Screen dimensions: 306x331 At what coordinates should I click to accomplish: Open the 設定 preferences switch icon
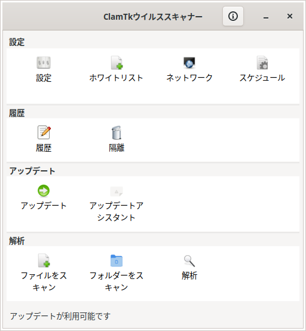click(44, 63)
